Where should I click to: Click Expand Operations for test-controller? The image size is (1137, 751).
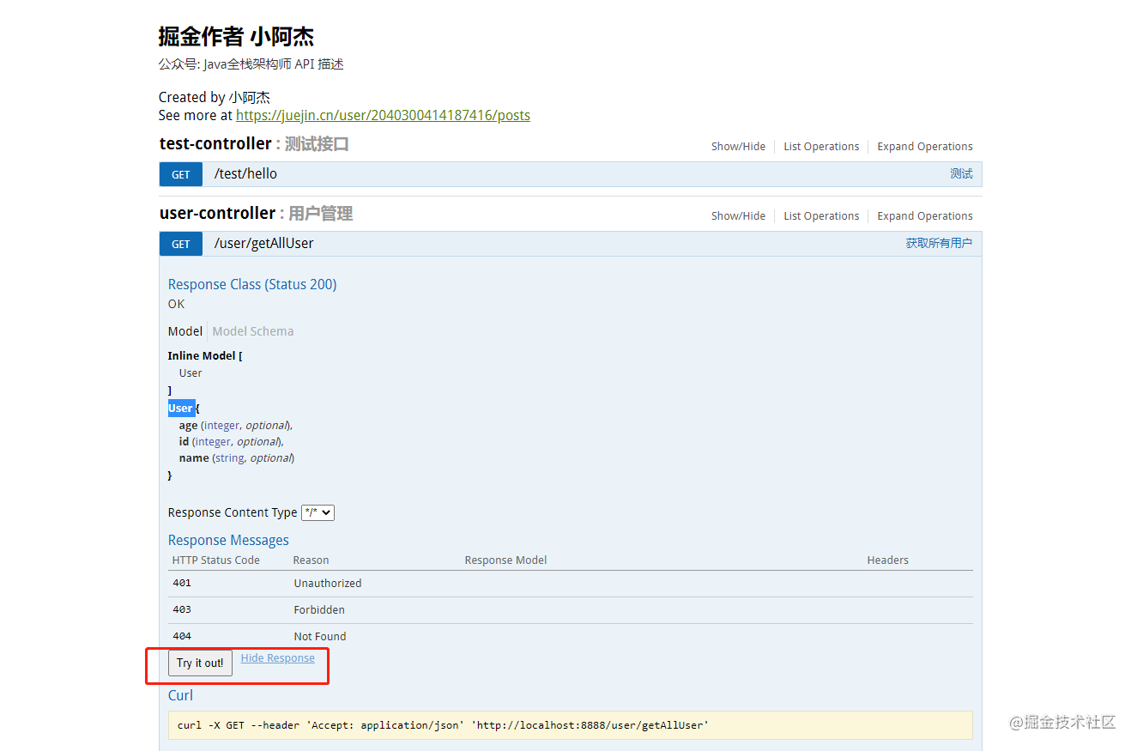click(924, 146)
